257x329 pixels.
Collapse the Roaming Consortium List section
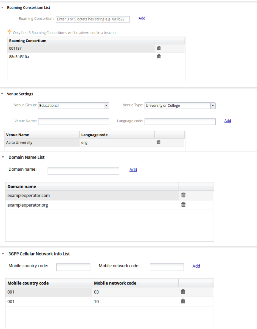[x=2, y=8]
